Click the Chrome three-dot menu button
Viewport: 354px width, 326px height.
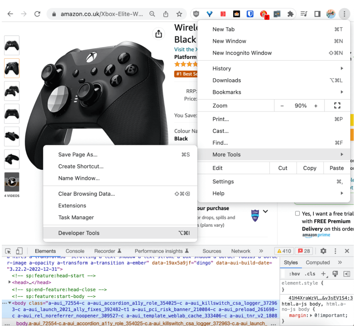[x=344, y=14]
